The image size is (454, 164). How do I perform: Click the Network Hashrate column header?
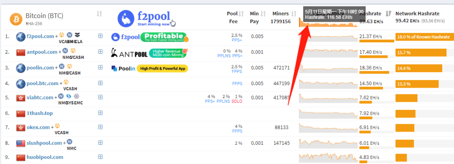(x=417, y=13)
